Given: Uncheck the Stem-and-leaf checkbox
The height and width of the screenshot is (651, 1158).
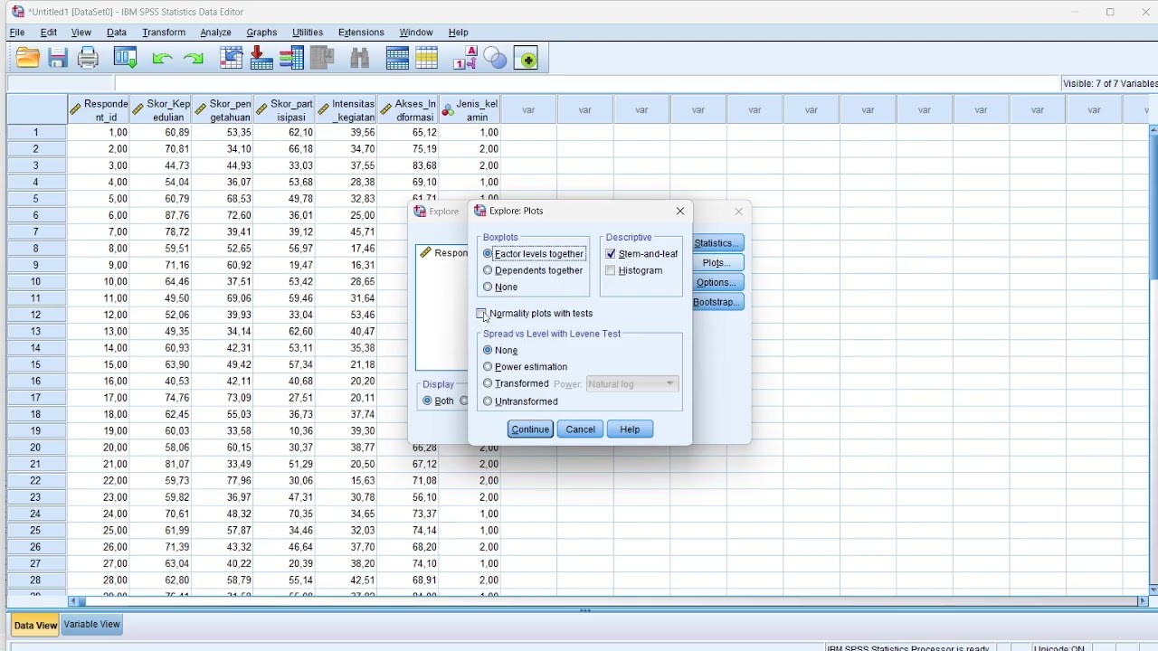Looking at the screenshot, I should click(x=611, y=254).
